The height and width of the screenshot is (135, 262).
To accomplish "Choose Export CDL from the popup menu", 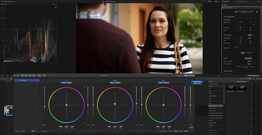I will [x=197, y=84].
